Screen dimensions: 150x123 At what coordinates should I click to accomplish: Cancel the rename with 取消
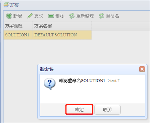coord(108,110)
